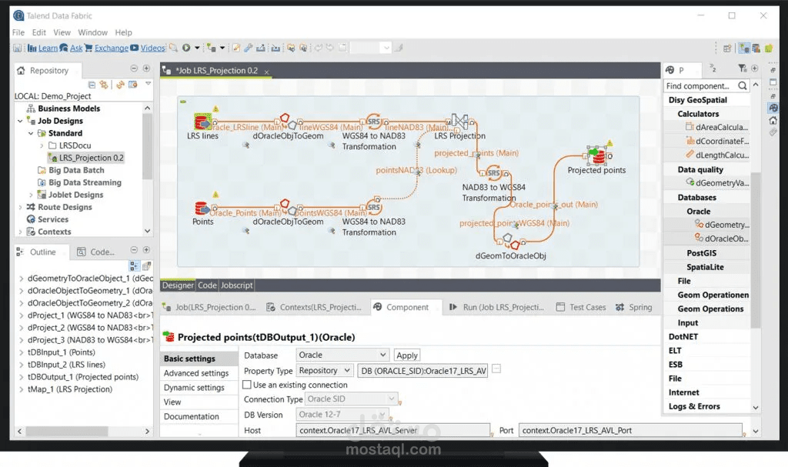Click the palette filter funnel icon
The width and height of the screenshot is (788, 467).
click(743, 68)
